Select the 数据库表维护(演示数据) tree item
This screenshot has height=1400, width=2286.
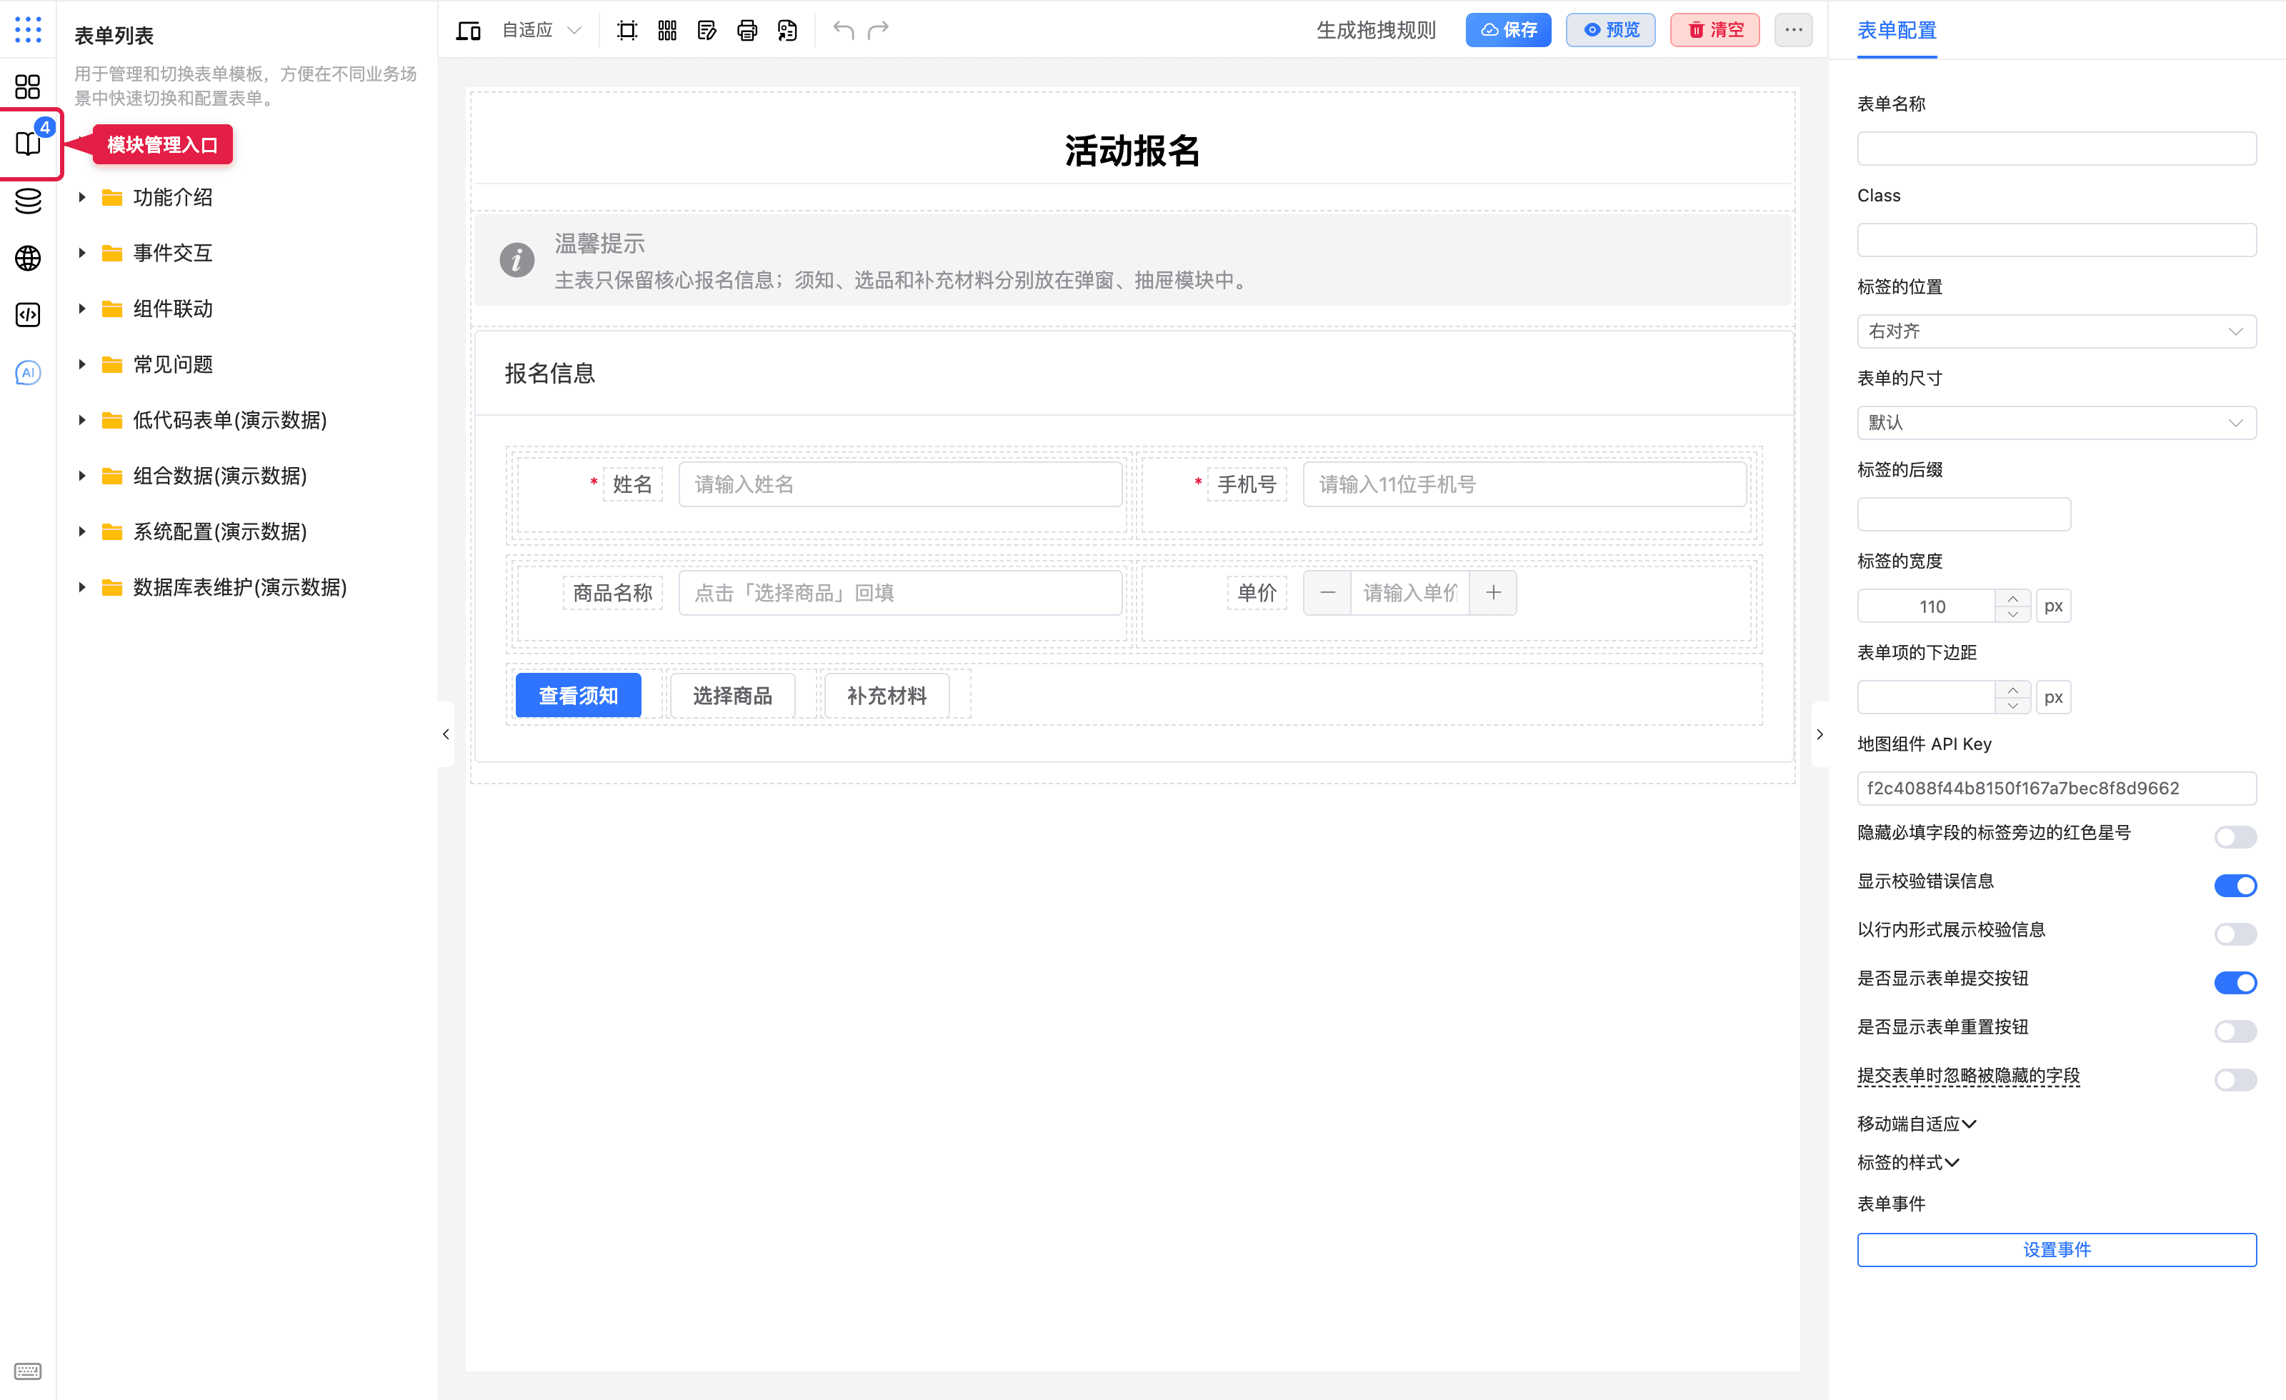click(239, 587)
